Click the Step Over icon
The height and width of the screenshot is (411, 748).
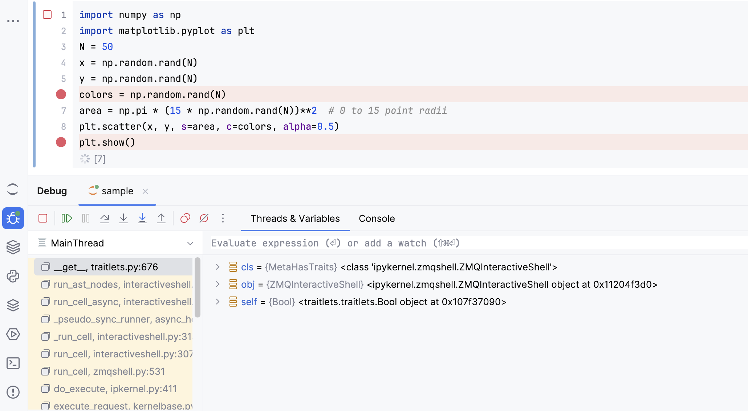[105, 219]
